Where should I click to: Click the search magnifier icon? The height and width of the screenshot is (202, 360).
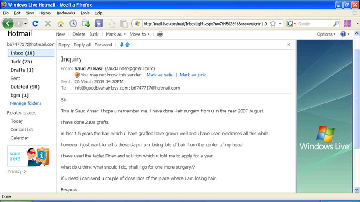click(336, 23)
